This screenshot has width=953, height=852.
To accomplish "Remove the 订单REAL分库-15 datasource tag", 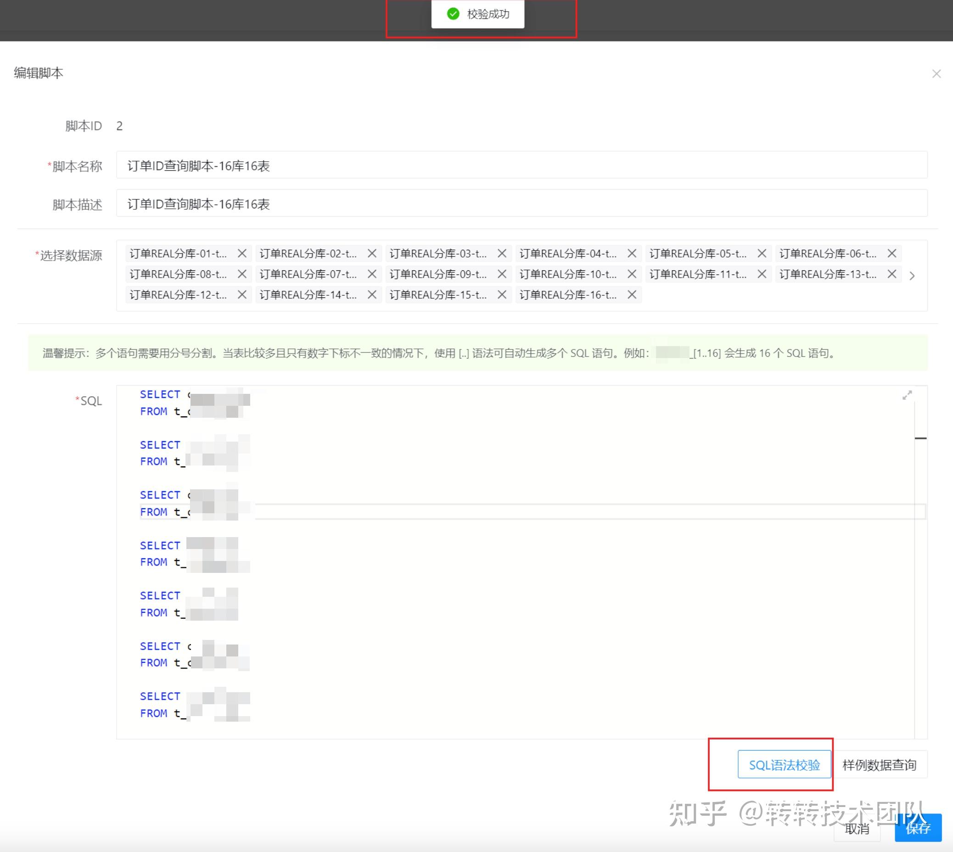I will click(502, 295).
